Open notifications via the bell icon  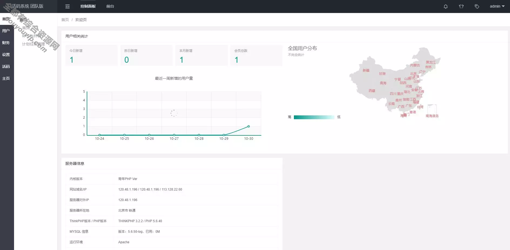pyautogui.click(x=446, y=6)
